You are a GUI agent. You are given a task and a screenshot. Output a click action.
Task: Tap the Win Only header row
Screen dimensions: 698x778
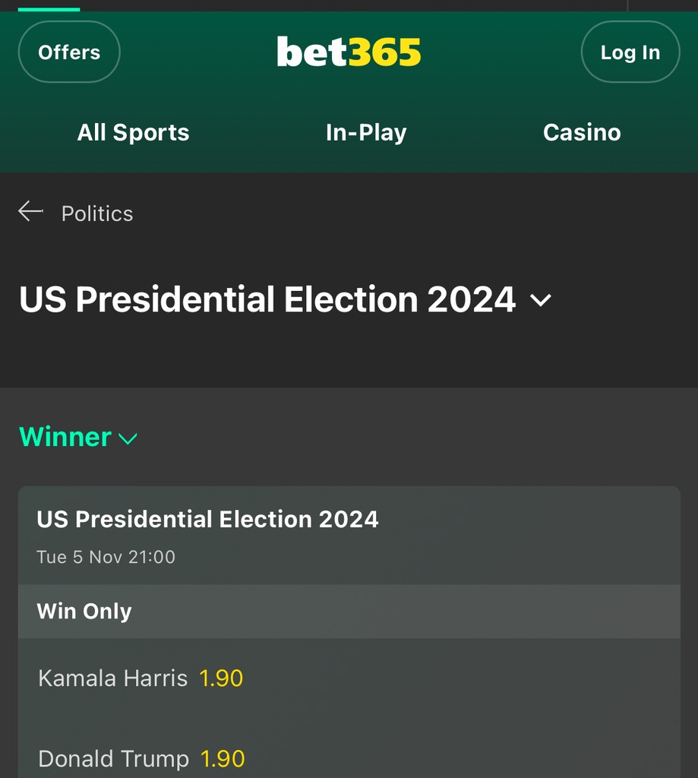tap(349, 611)
